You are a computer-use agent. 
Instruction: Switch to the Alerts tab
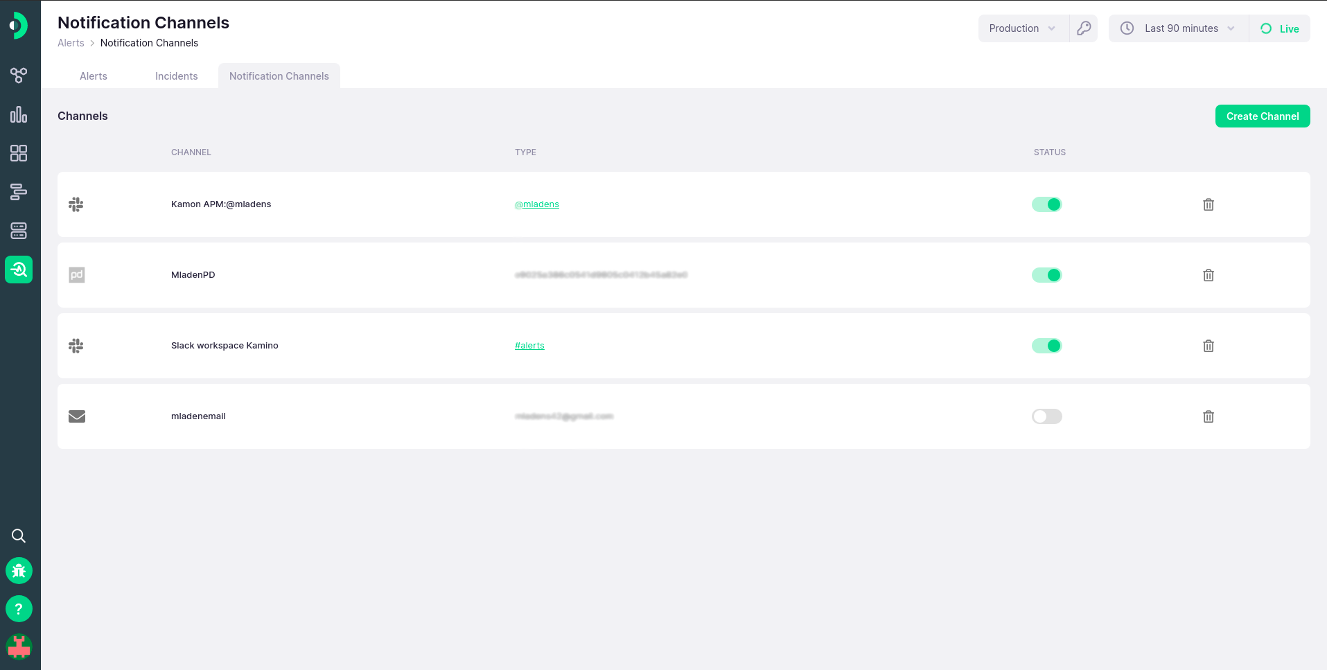coord(94,76)
